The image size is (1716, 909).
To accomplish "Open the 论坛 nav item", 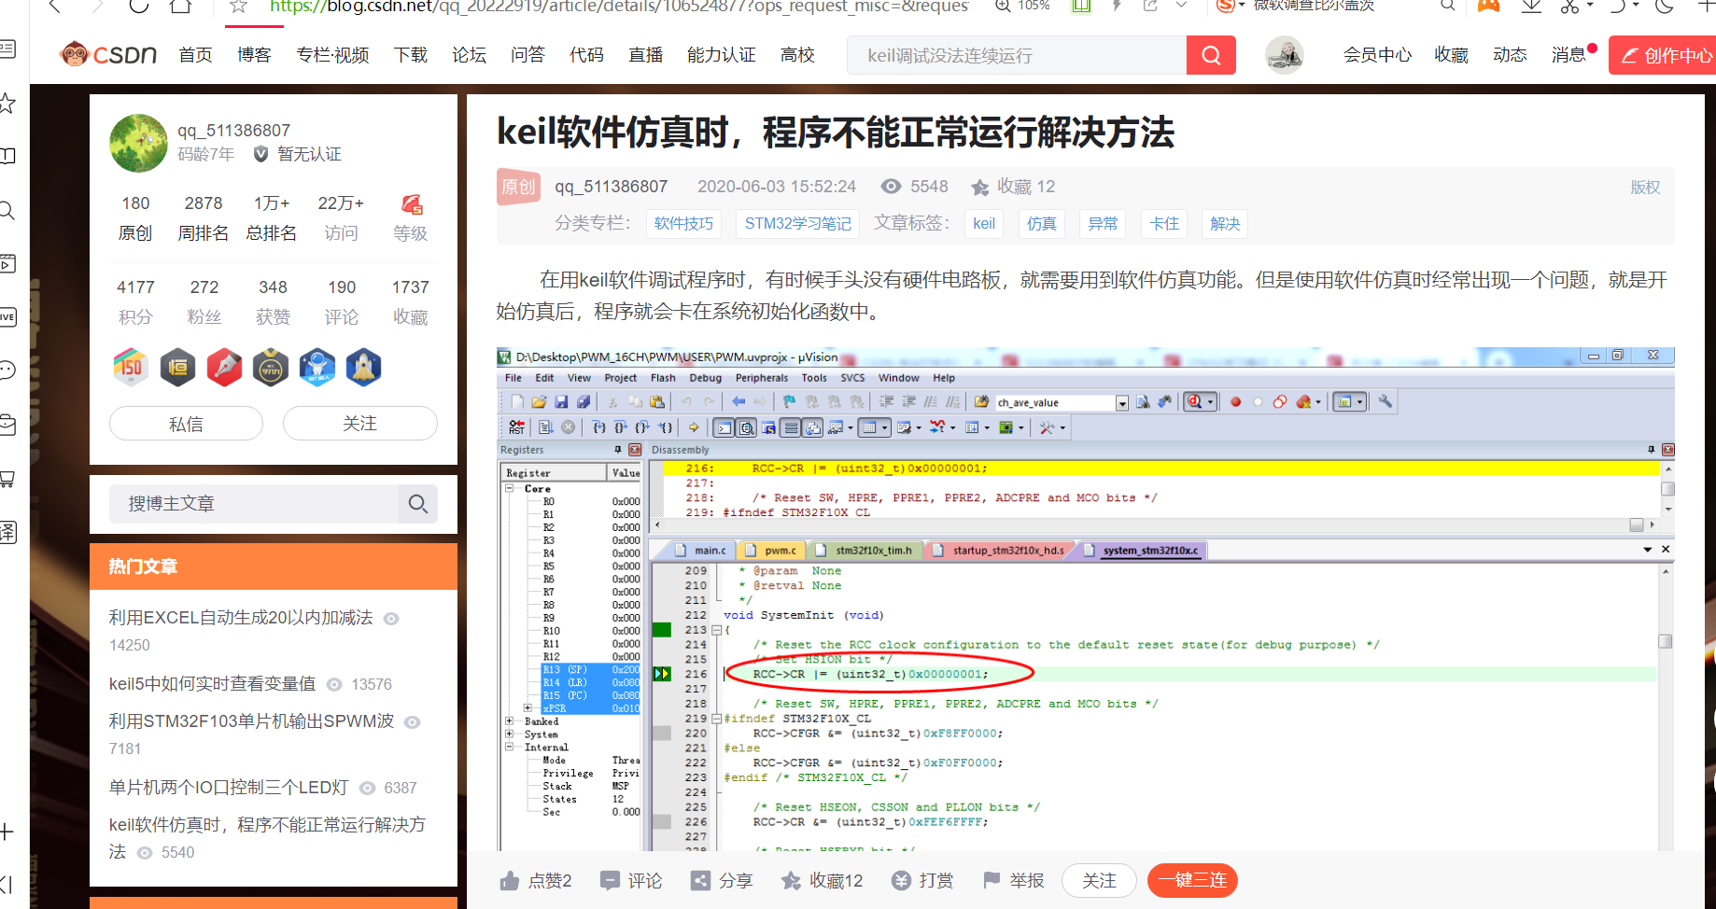I will point(469,55).
